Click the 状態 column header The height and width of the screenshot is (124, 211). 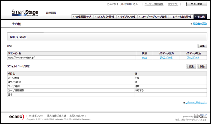click(x=144, y=53)
